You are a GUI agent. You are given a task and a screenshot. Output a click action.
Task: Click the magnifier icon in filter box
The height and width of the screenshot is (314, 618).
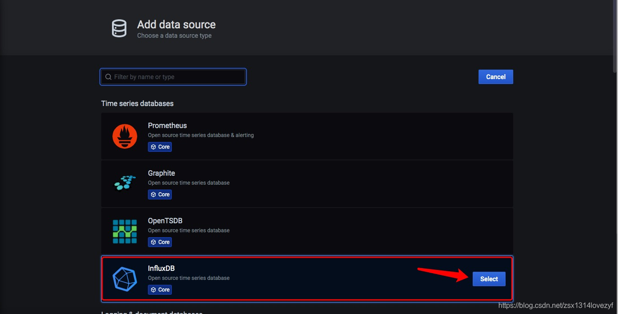click(108, 77)
